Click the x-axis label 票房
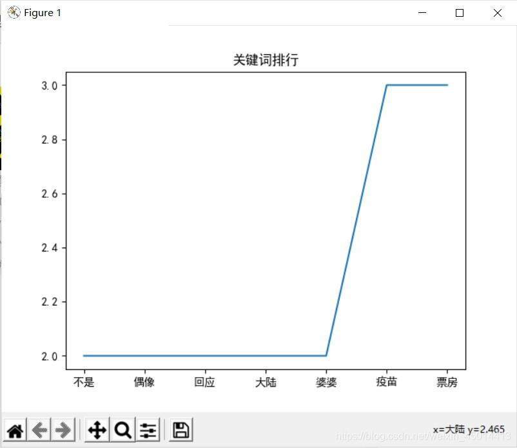Image resolution: width=517 pixels, height=448 pixels. (x=447, y=382)
